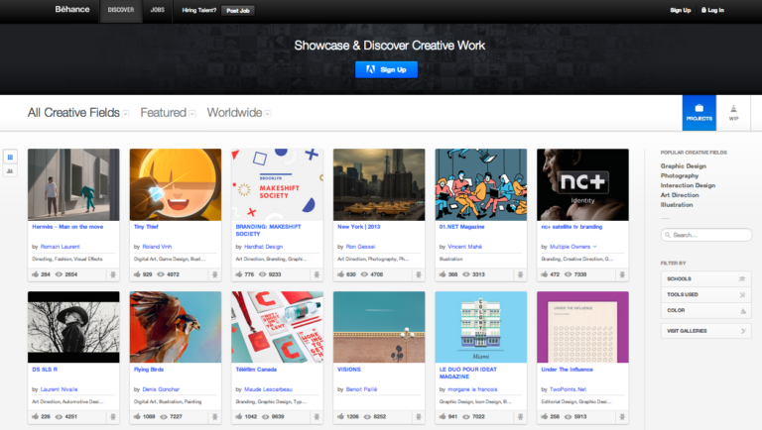Add LE DUO POUR IDEAT project to collection icon
Screen dimensions: 762x430
point(521,417)
